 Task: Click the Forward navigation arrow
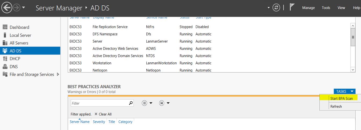pos(17,8)
